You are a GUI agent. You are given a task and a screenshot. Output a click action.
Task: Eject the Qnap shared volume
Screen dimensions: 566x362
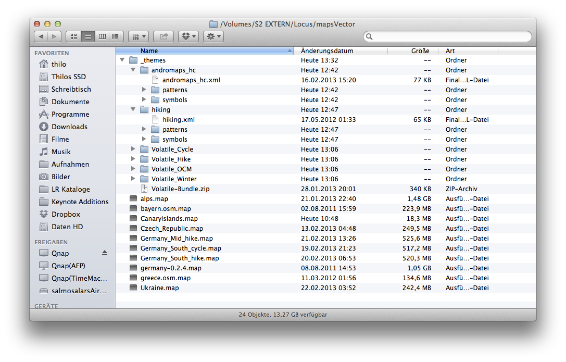click(x=105, y=253)
